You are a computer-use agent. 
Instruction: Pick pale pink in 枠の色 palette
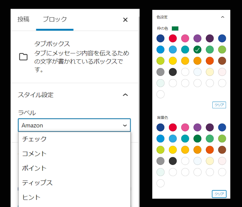[222, 72]
